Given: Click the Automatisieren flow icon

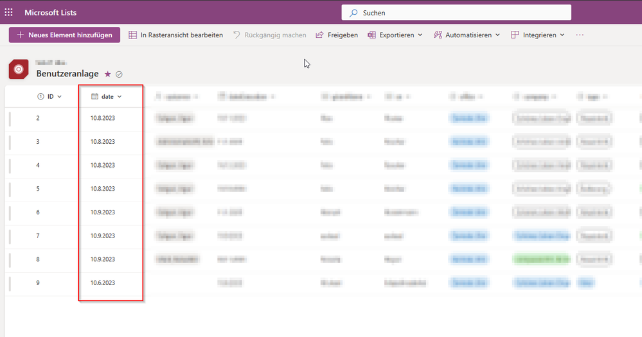Looking at the screenshot, I should tap(438, 35).
